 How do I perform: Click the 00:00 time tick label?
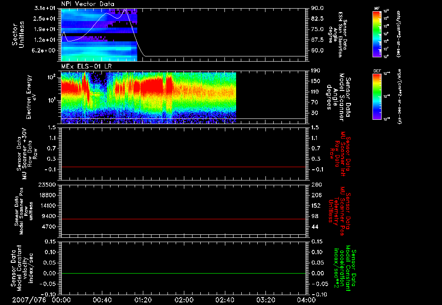[61, 300]
